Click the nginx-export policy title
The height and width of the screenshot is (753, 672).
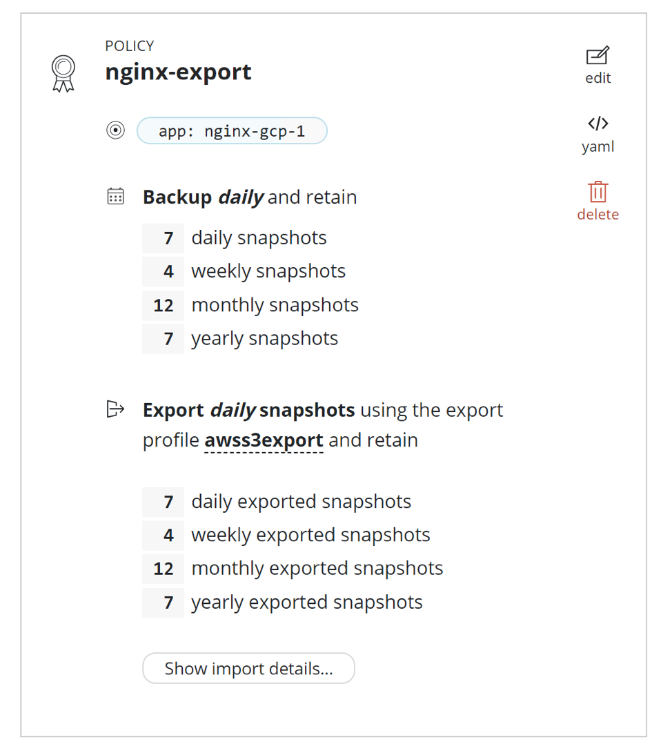click(178, 72)
